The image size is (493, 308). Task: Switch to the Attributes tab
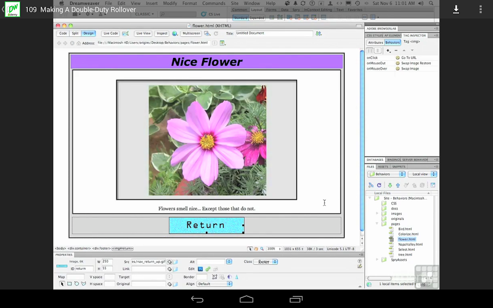tap(375, 43)
